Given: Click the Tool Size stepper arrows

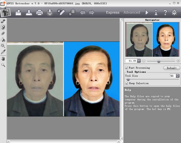Looking at the screenshot, I should [178, 76].
